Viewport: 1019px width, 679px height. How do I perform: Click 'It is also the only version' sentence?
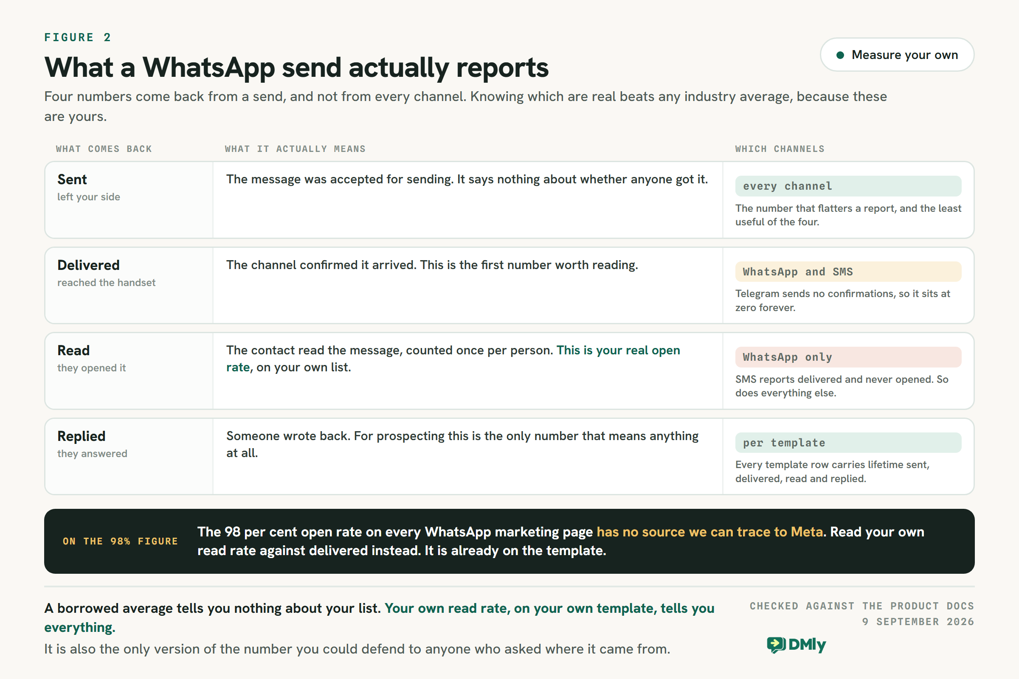[x=357, y=649]
